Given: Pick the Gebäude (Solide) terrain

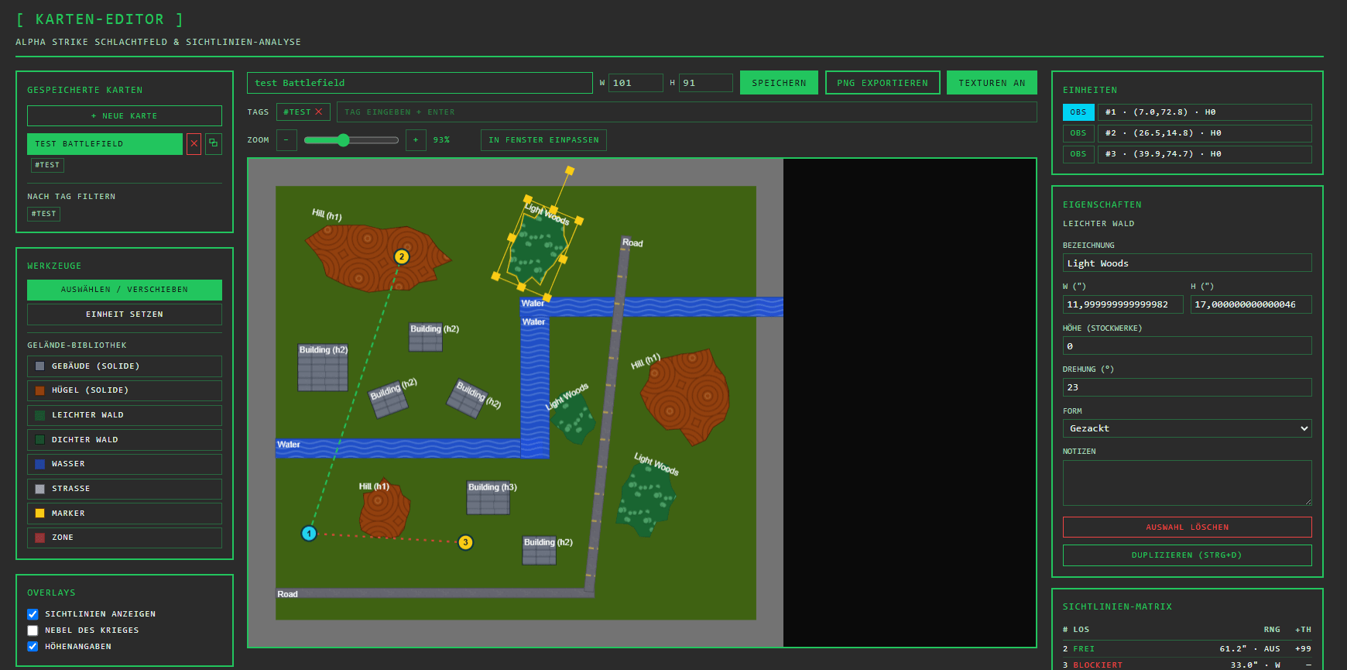Looking at the screenshot, I should [x=125, y=366].
